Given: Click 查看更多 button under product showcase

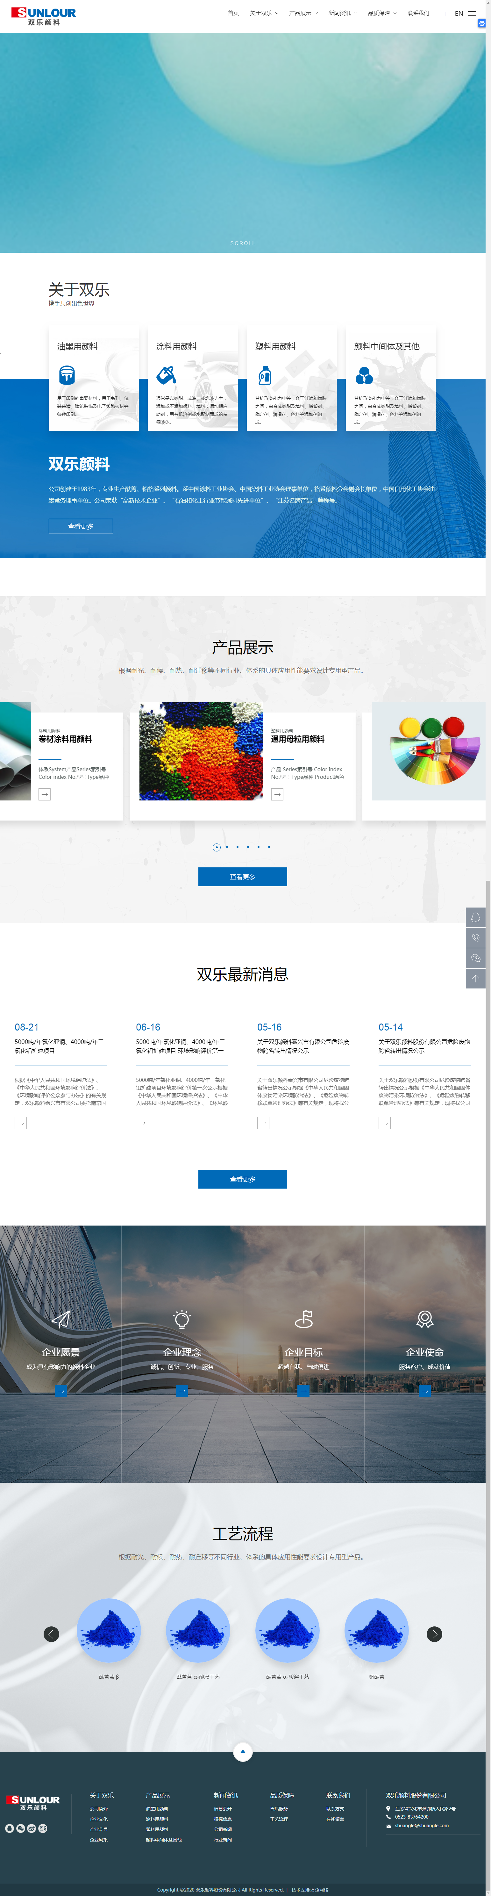Looking at the screenshot, I should (243, 877).
